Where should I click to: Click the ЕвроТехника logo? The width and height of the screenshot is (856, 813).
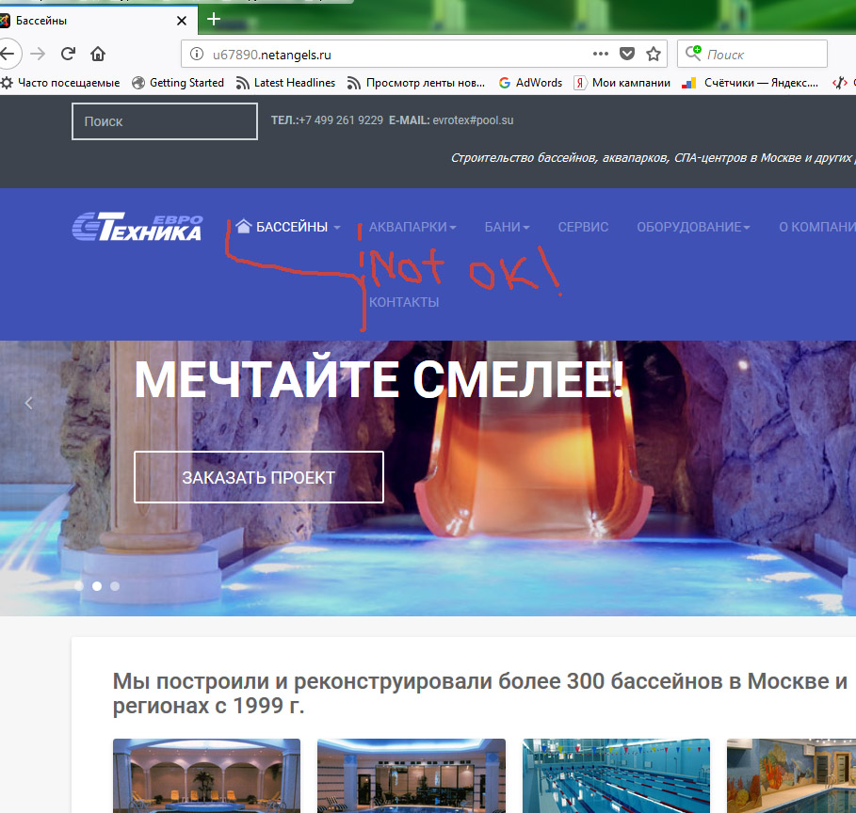click(137, 227)
